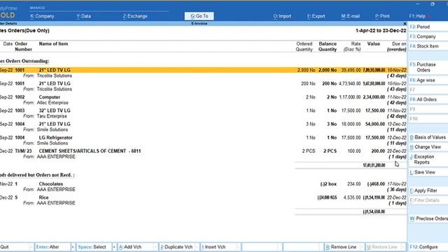Open the E: Export menu

316,16
